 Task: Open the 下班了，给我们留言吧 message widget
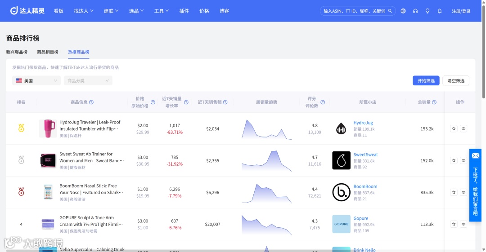475,185
